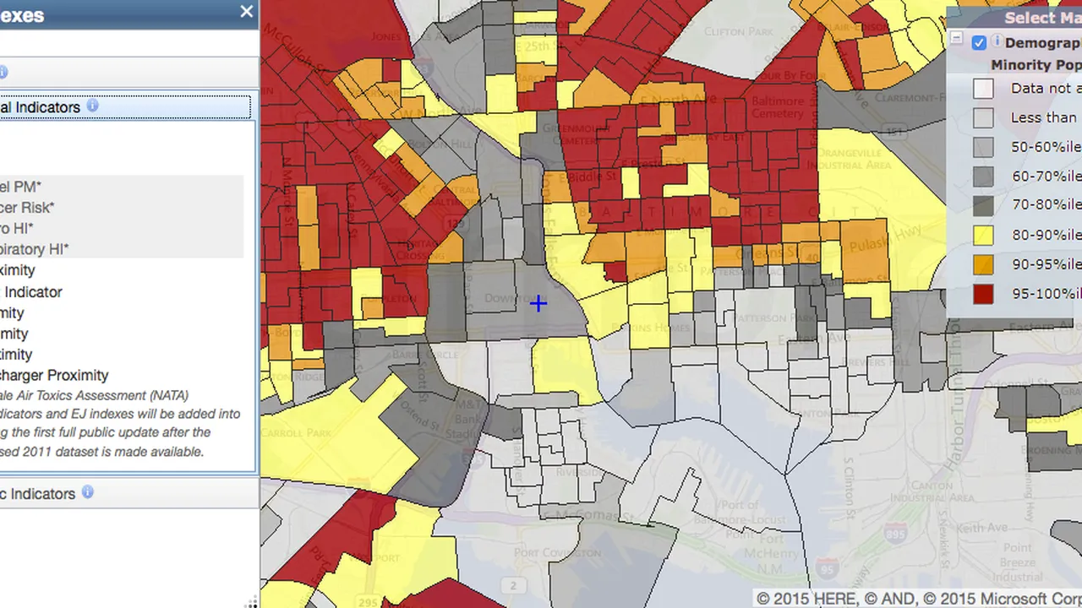Click the Route 151 shield on map
Screen dimensions: 1082x608
(x=896, y=131)
